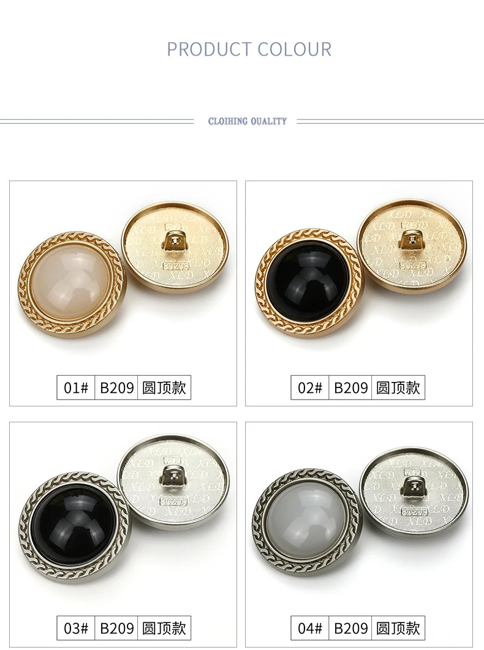Click the gold button with cream dome
The height and width of the screenshot is (650, 484).
pyautogui.click(x=72, y=285)
